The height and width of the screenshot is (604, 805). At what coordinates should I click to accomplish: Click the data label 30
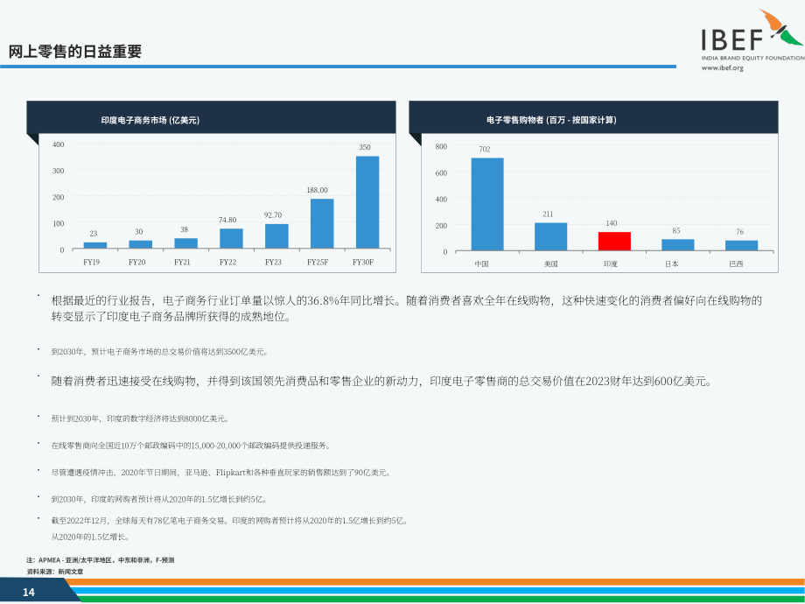pyautogui.click(x=139, y=232)
